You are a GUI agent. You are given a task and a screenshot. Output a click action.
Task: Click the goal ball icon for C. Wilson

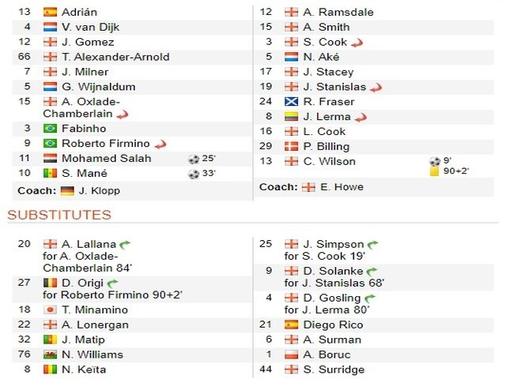tap(435, 161)
